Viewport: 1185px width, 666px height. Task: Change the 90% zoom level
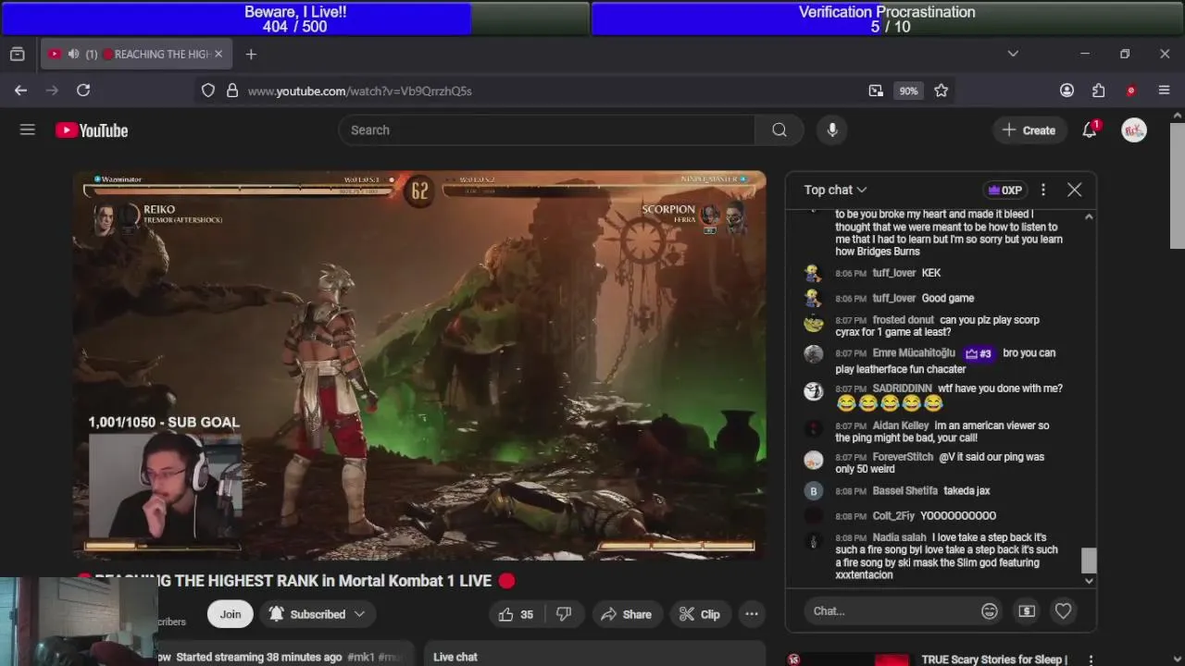(908, 91)
